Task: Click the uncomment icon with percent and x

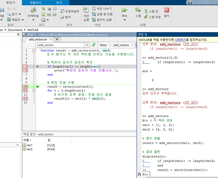Action: pos(49,9)
